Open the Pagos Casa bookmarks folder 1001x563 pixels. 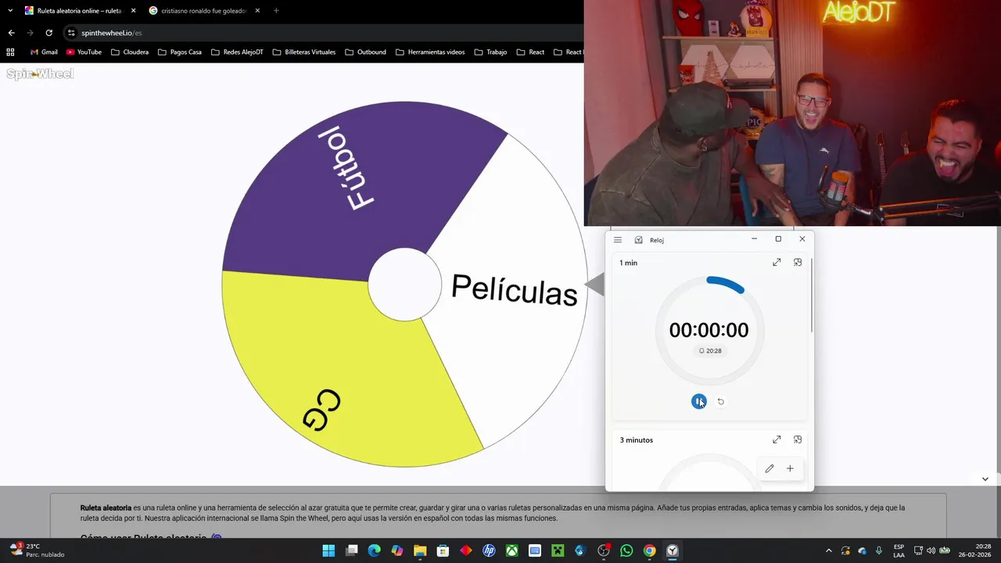[x=180, y=52]
